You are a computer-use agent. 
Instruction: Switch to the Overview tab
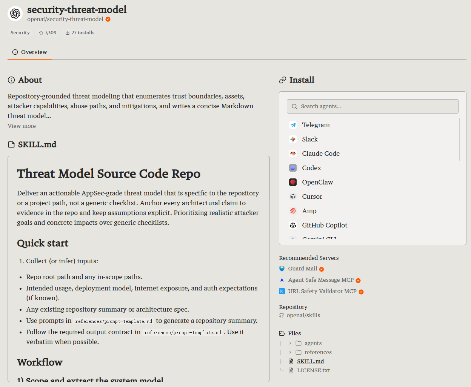click(29, 52)
